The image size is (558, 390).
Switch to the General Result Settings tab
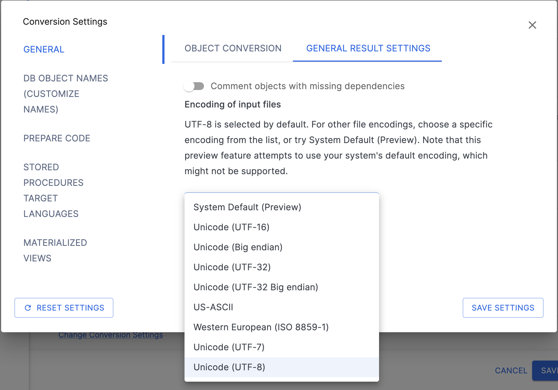point(367,48)
